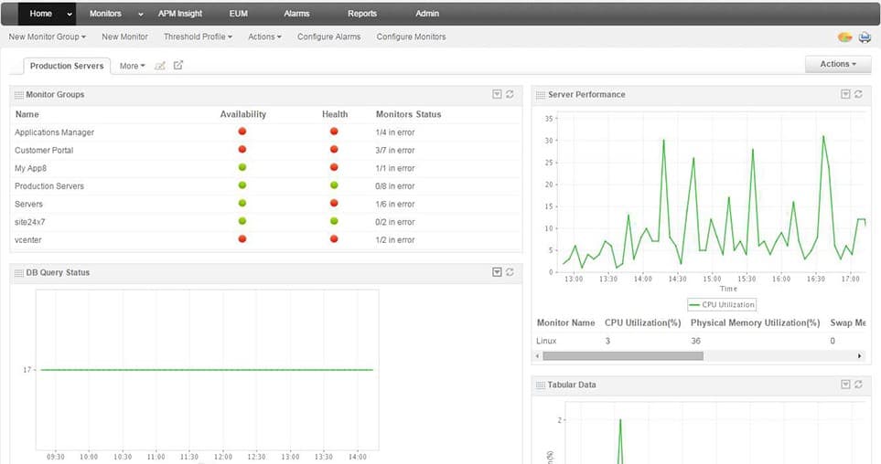This screenshot has height=464, width=881.
Task: Click the printer icon
Action: 865,37
